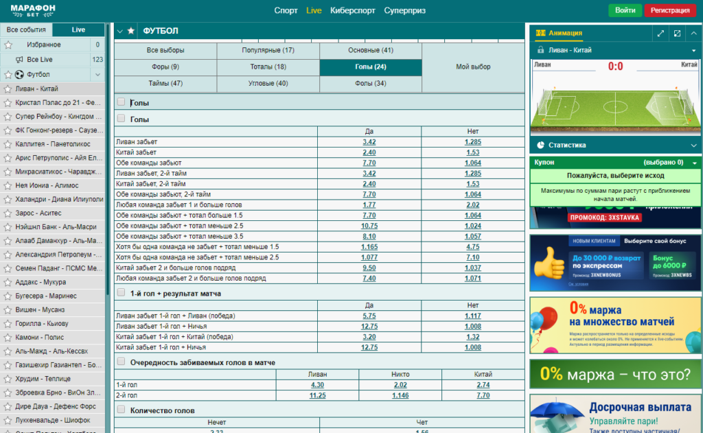Open the Суперприз menu
Image resolution: width=703 pixels, height=433 pixels.
(404, 10)
